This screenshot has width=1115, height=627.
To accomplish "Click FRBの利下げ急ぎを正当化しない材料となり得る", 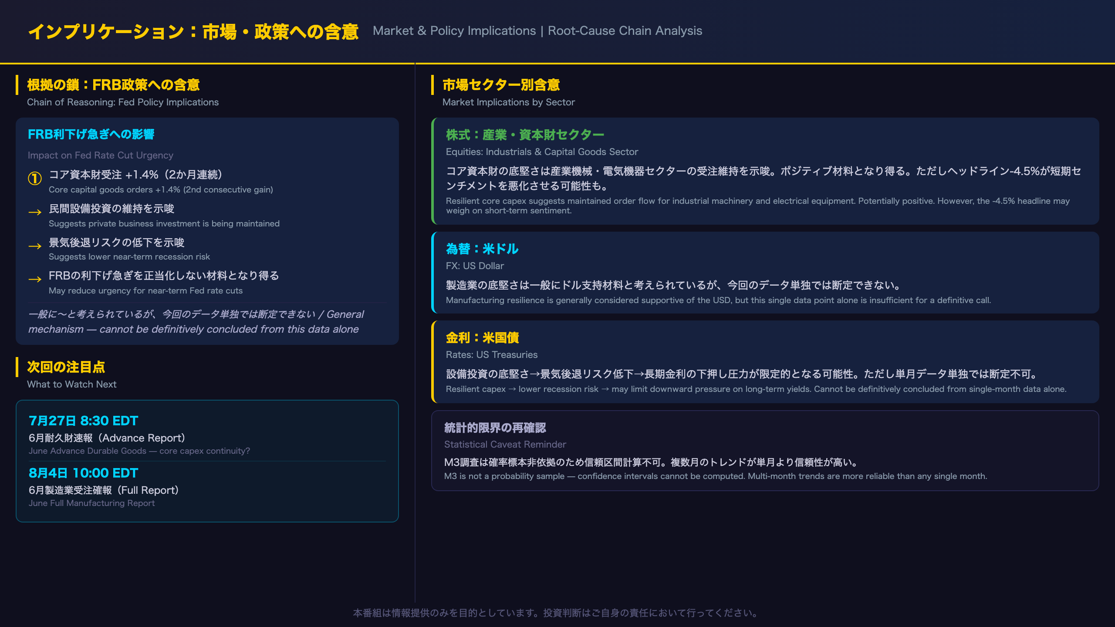I will (x=164, y=276).
